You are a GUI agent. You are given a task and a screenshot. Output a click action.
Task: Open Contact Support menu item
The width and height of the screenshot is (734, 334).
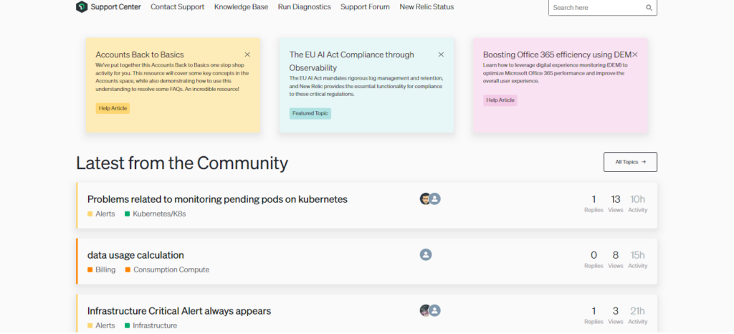pos(178,7)
